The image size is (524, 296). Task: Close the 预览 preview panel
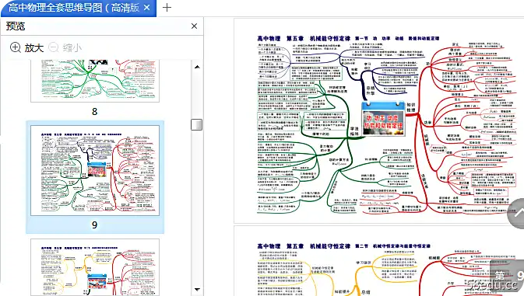[x=194, y=26]
